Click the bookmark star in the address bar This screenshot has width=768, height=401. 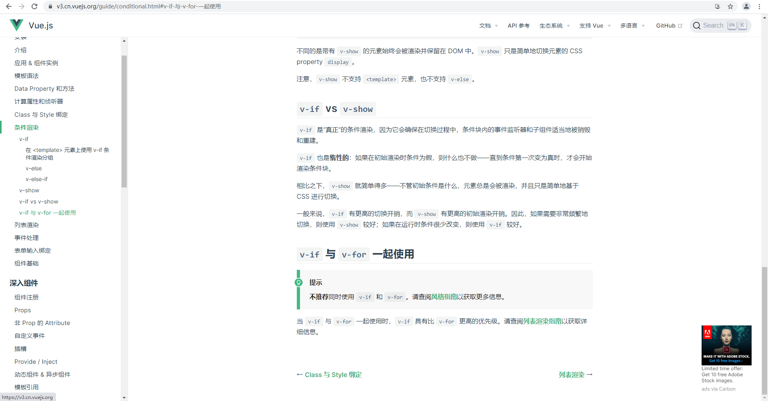click(x=731, y=6)
